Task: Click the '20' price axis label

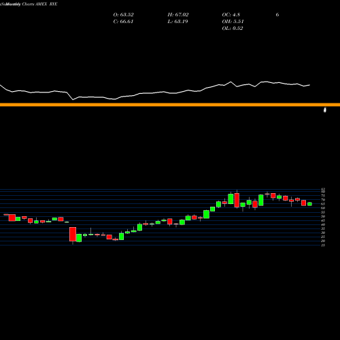Action: (323, 241)
